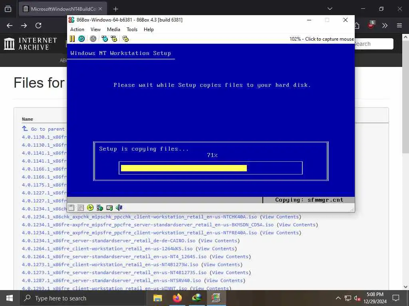The width and height of the screenshot is (409, 306).
Task: Click the Copying: sfmmgr.cnt status text
Action: (309, 200)
